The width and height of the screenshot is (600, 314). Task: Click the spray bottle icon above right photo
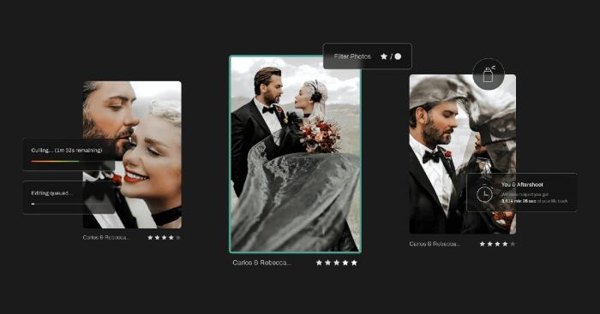pyautogui.click(x=489, y=74)
